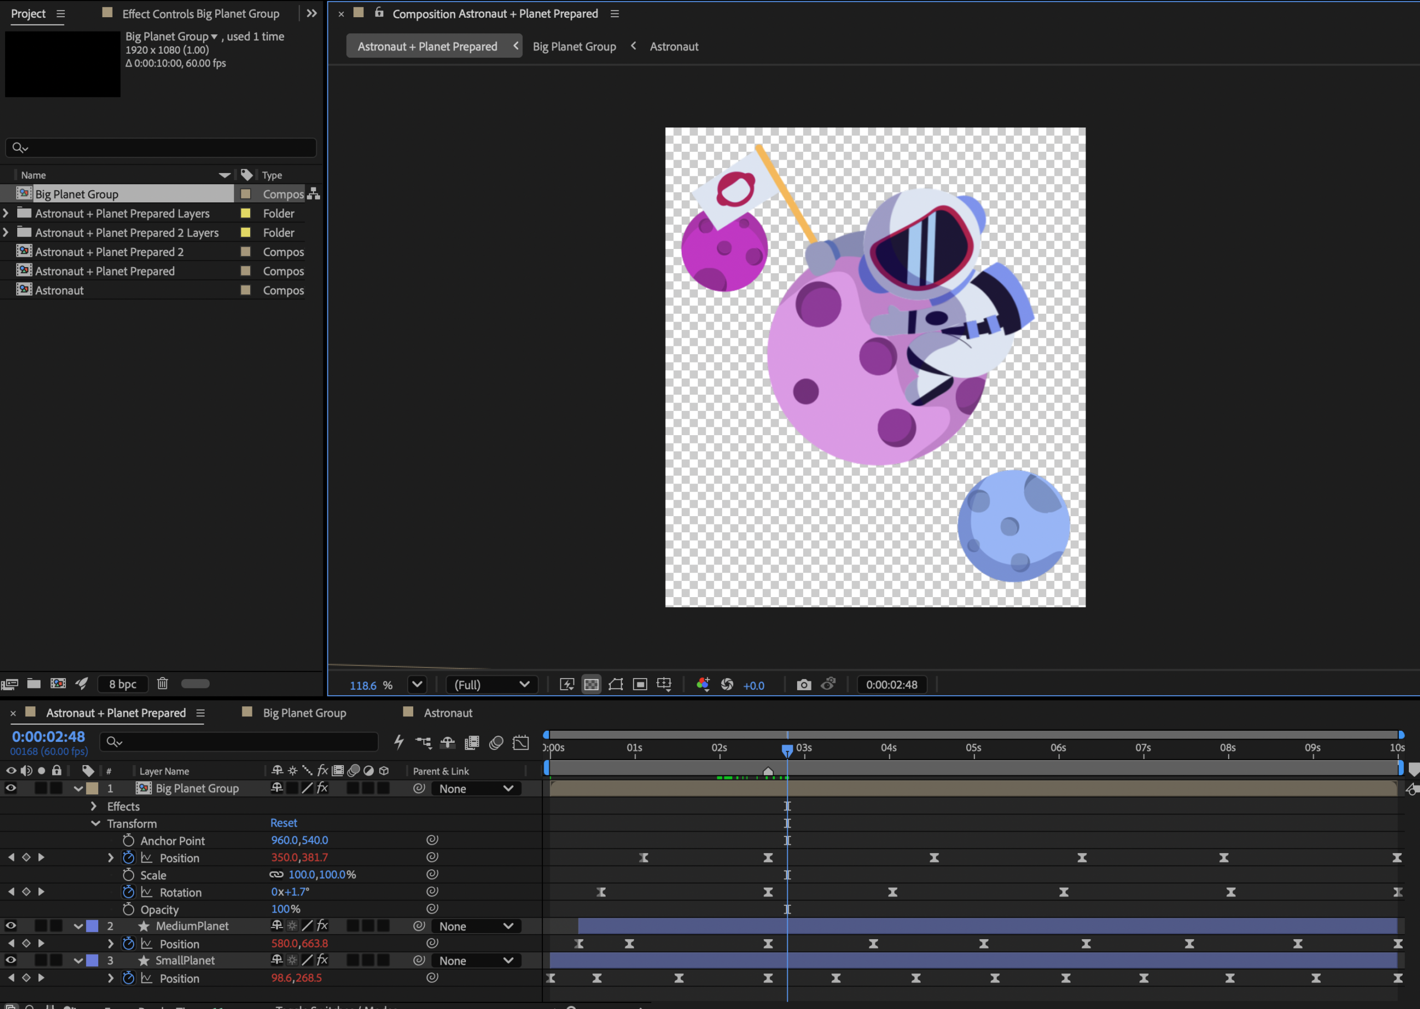Toggle Rotation stopwatch on Big Planet Group

(129, 891)
